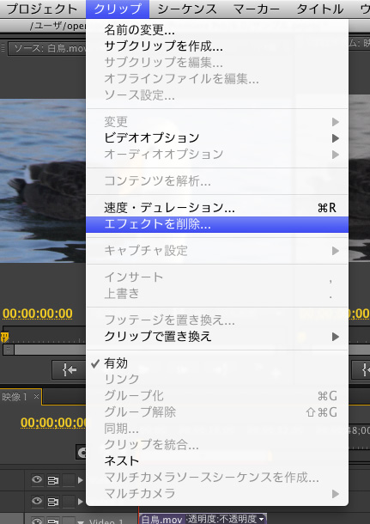
Task: Click グループ化 menu entry
Action: [x=217, y=396]
